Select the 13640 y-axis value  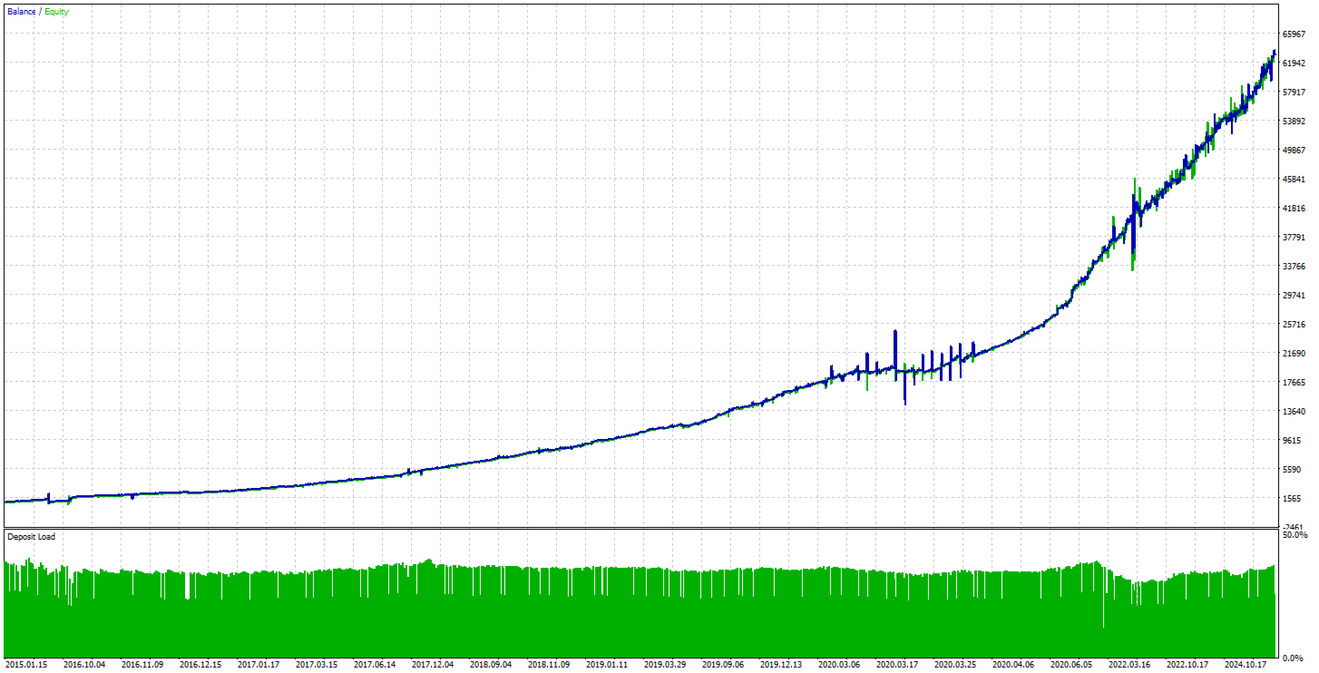(1294, 411)
